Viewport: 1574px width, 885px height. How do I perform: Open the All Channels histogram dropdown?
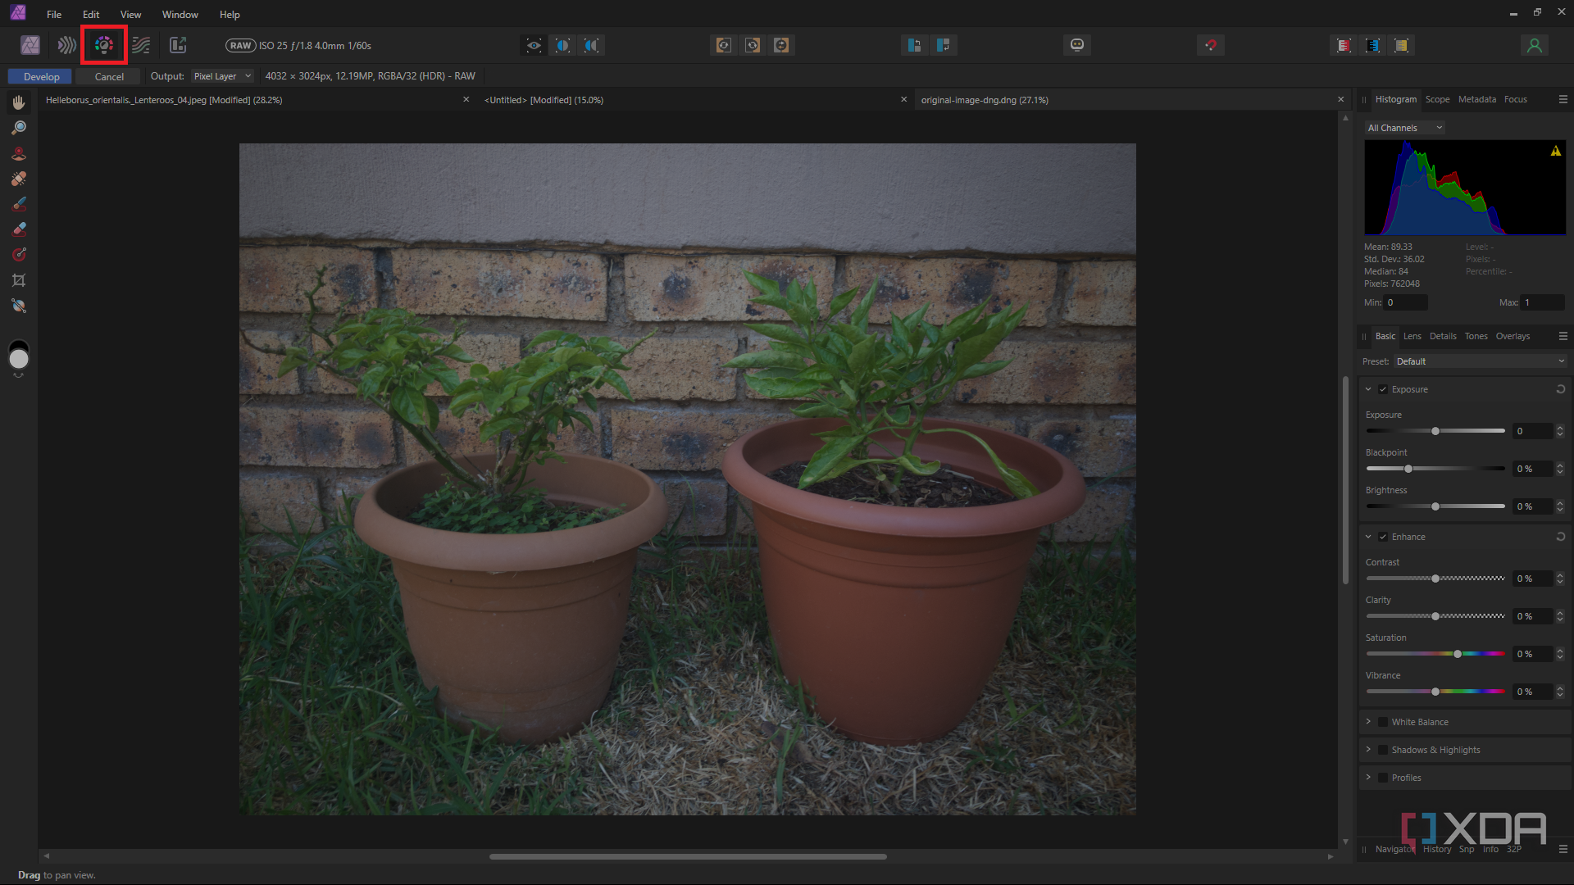coord(1404,128)
